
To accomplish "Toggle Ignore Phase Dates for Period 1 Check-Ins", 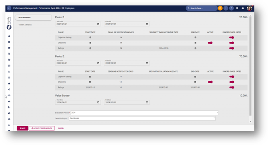I will 232,43.
